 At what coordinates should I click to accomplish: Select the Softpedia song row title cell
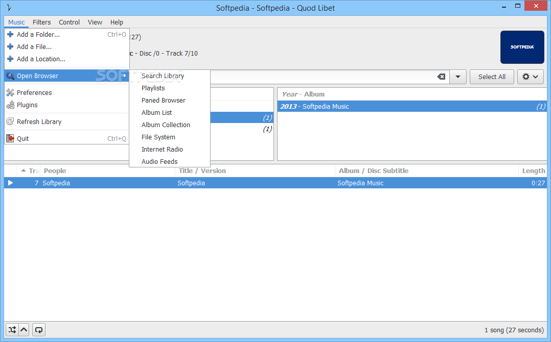(191, 183)
